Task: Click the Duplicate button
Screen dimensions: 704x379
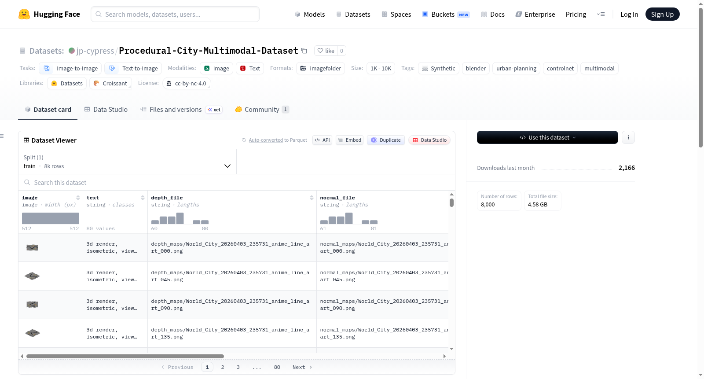Action: [386, 140]
